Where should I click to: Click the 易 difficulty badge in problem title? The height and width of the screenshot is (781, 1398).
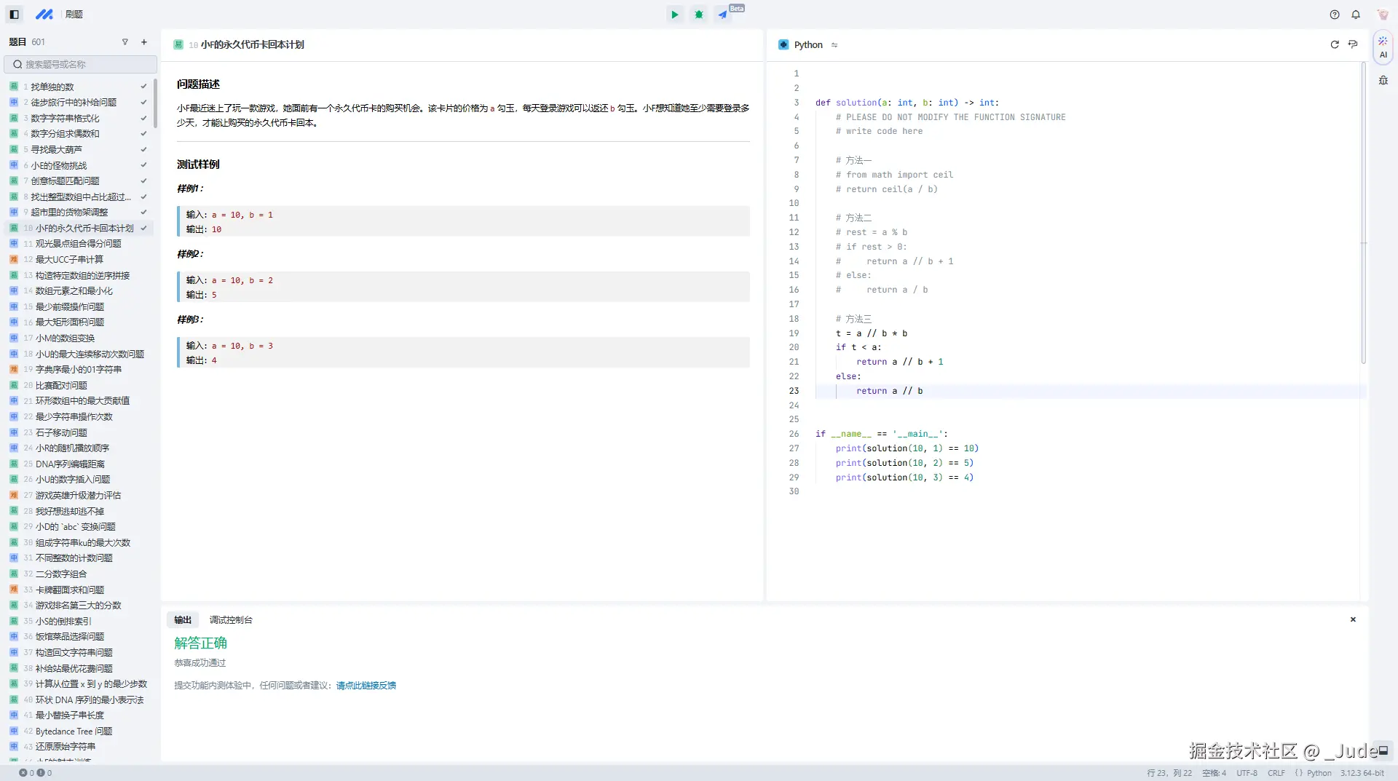coord(178,44)
